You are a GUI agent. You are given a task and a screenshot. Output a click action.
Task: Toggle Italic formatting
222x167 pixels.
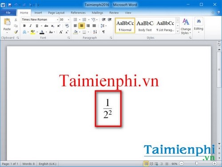(x=31, y=26)
